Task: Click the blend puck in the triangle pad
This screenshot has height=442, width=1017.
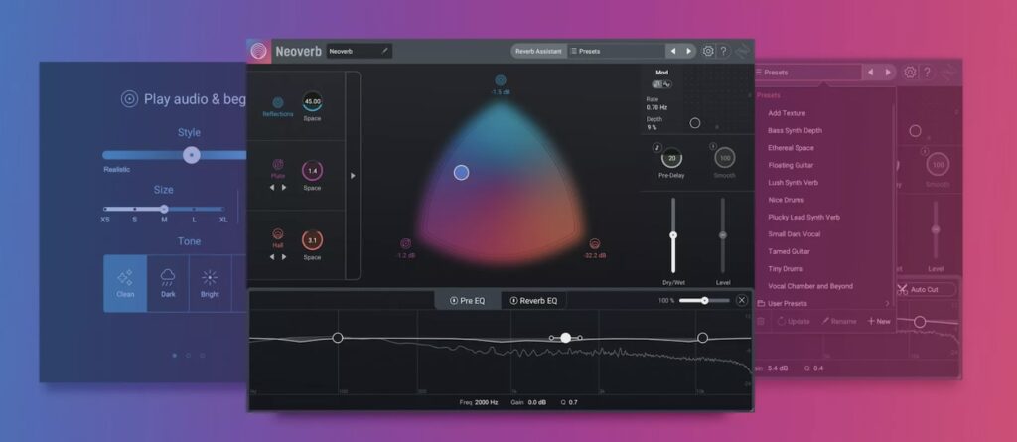Action: (461, 173)
